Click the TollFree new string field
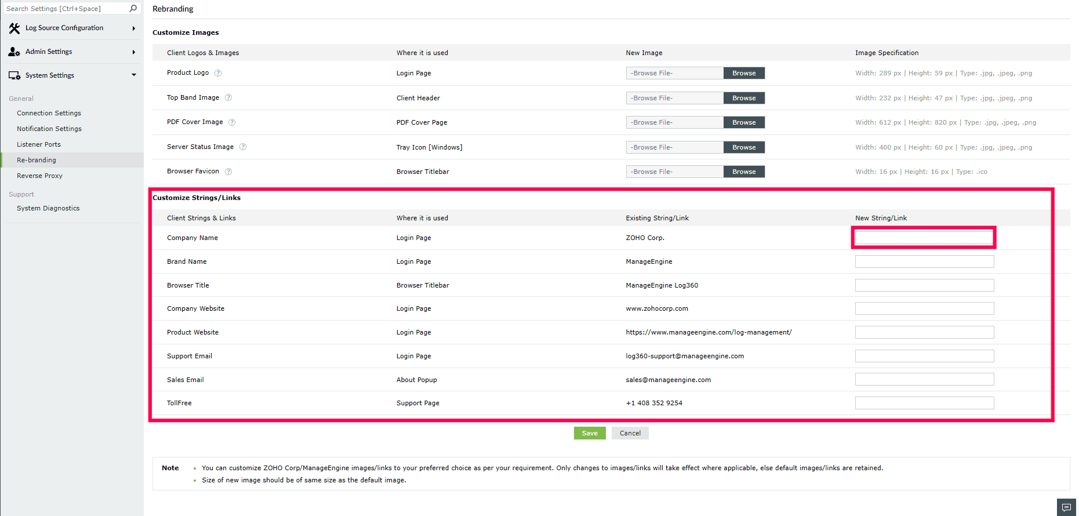The height and width of the screenshot is (516, 1079). tap(924, 403)
